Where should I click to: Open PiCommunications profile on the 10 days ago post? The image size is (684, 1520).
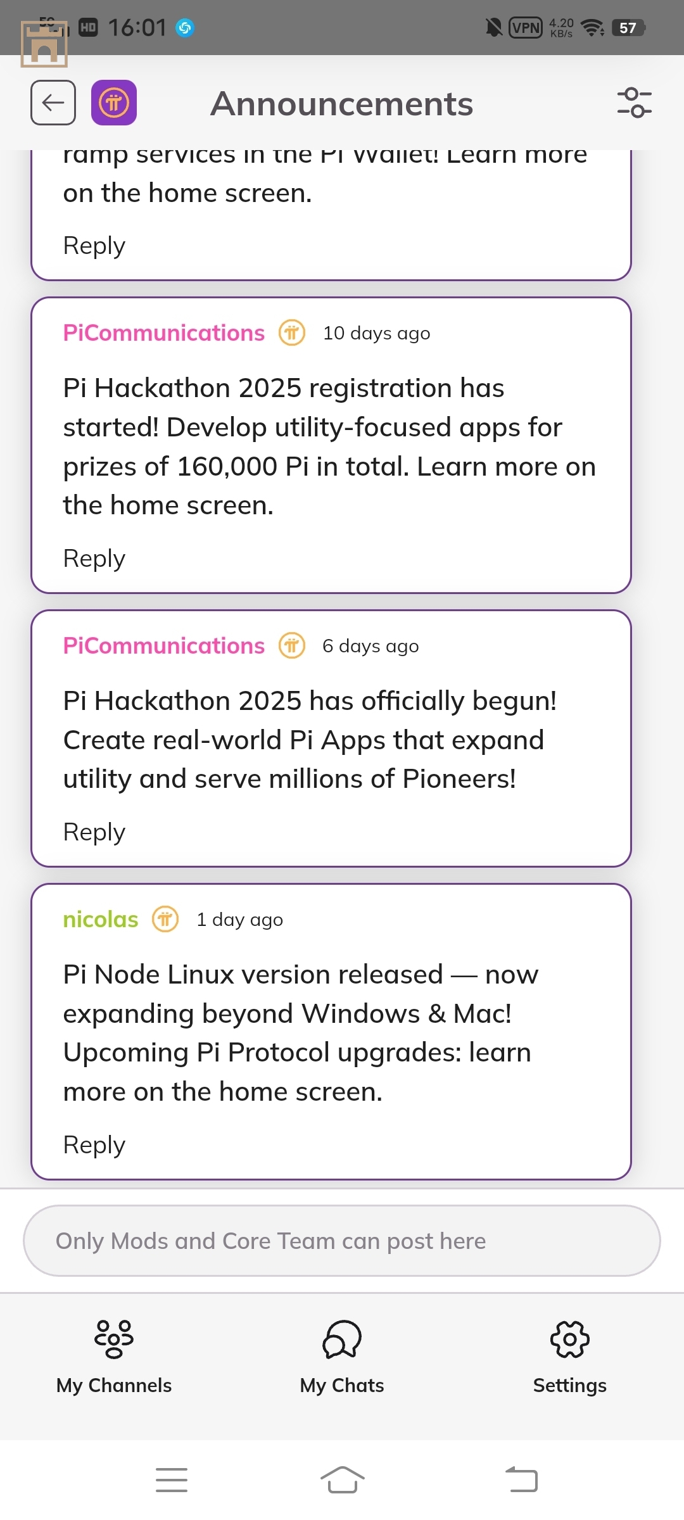[x=164, y=332]
